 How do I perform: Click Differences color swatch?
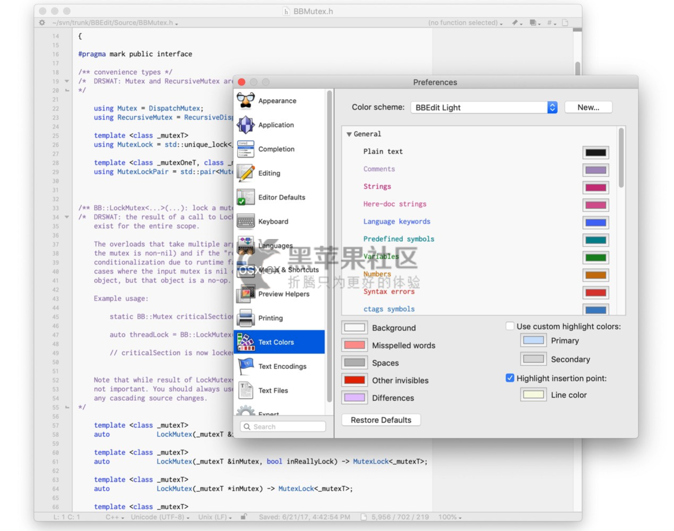[355, 397]
